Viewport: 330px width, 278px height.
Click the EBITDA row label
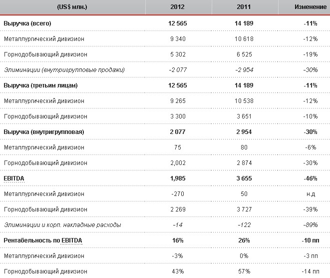click(14, 178)
